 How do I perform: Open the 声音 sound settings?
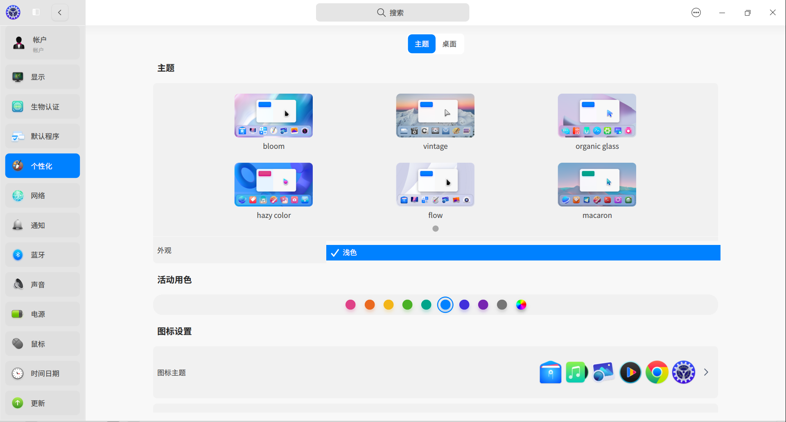coord(43,284)
